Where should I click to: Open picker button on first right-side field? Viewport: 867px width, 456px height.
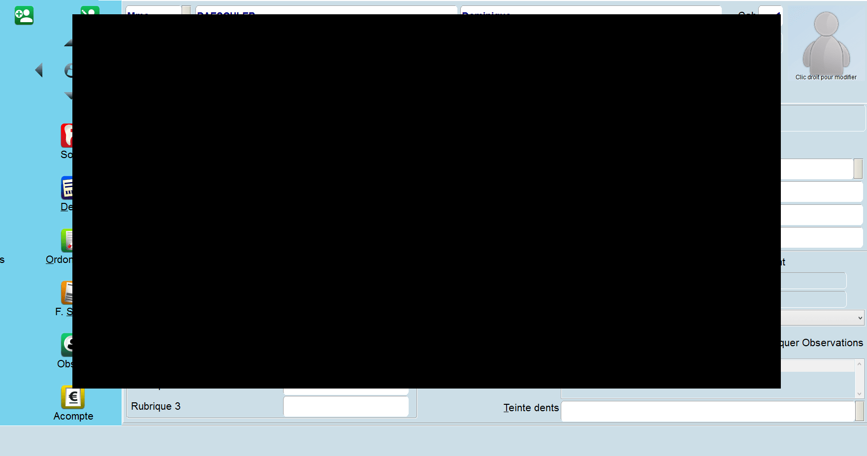coord(858,169)
